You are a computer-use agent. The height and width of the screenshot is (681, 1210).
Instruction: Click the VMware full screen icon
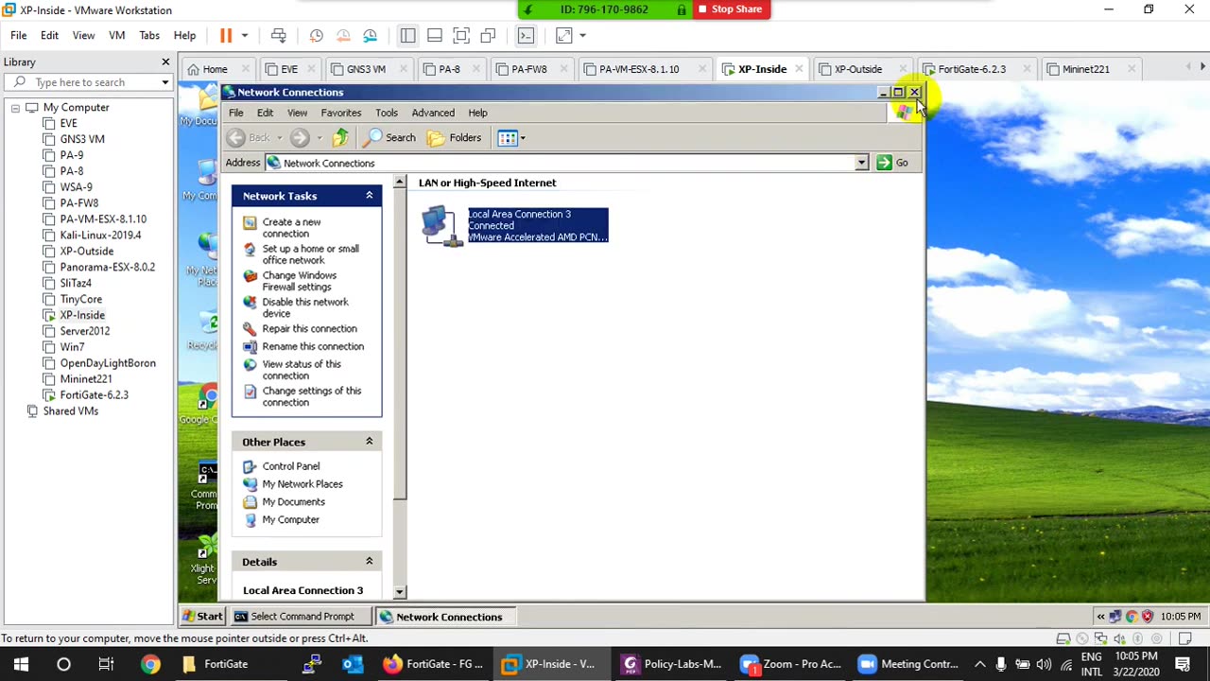click(x=461, y=35)
